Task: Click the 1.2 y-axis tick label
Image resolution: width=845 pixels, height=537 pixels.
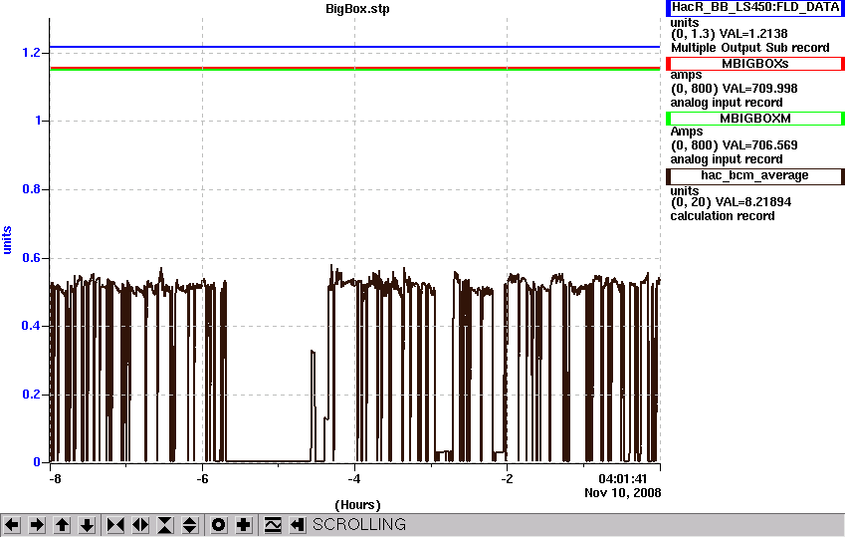Action: click(x=31, y=53)
